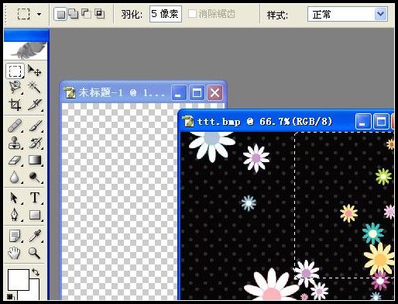398x304 pixels.
Task: Select the Zoom tool
Action: tap(35, 253)
